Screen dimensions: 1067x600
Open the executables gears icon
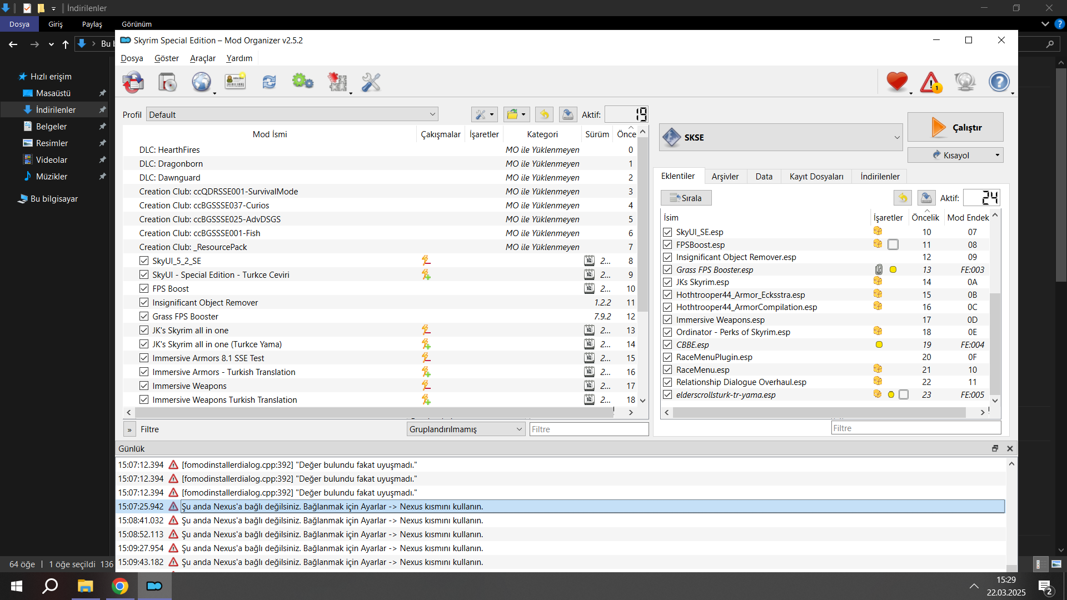click(303, 82)
